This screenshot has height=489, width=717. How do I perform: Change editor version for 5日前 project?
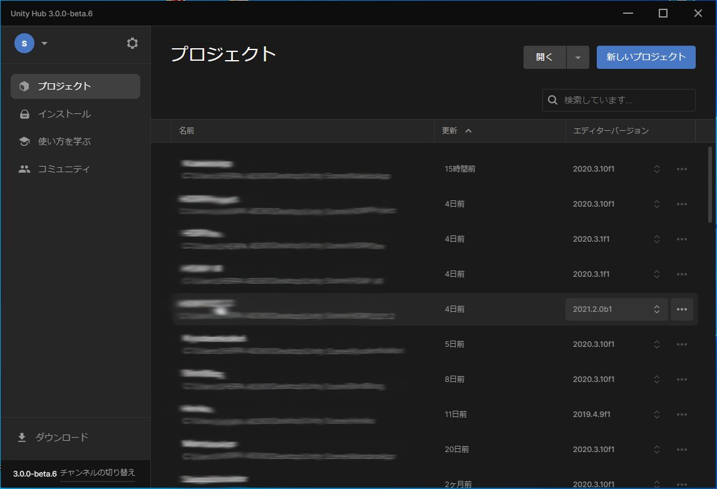(657, 344)
